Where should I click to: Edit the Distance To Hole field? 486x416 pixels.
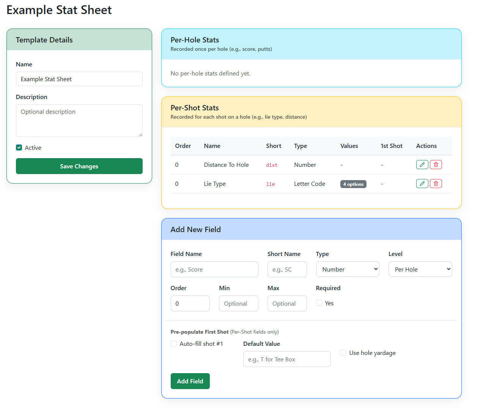[x=422, y=165]
